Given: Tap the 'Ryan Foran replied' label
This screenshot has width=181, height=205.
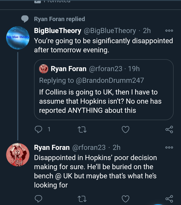Looking at the screenshot, I should click(59, 19).
